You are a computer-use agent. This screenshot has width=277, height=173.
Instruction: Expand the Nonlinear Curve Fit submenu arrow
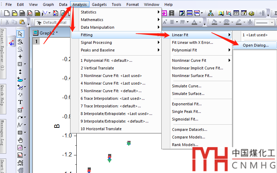click(229, 60)
